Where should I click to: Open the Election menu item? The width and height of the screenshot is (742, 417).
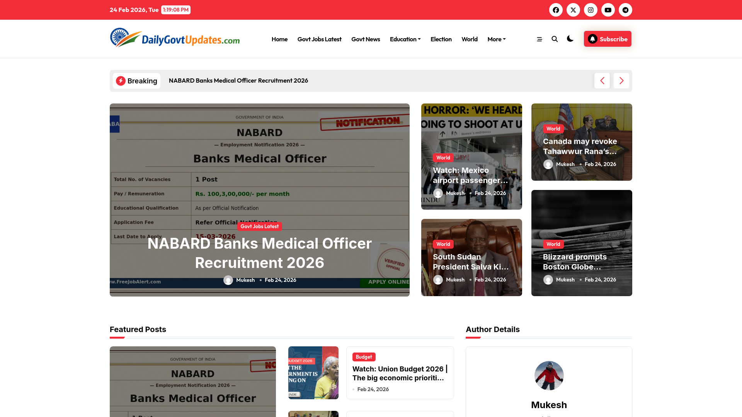(x=441, y=39)
